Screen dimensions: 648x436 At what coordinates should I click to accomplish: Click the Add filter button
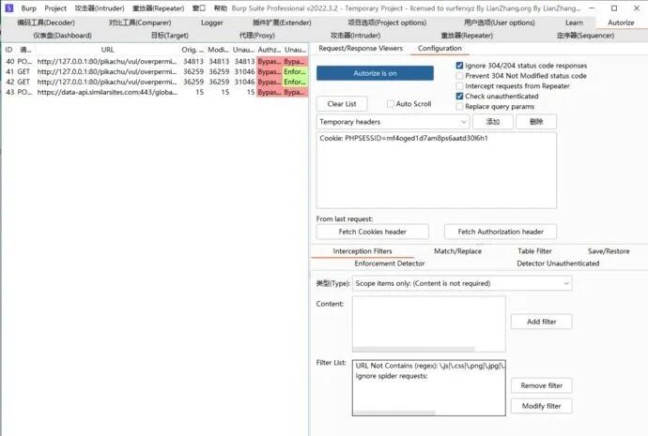click(541, 322)
